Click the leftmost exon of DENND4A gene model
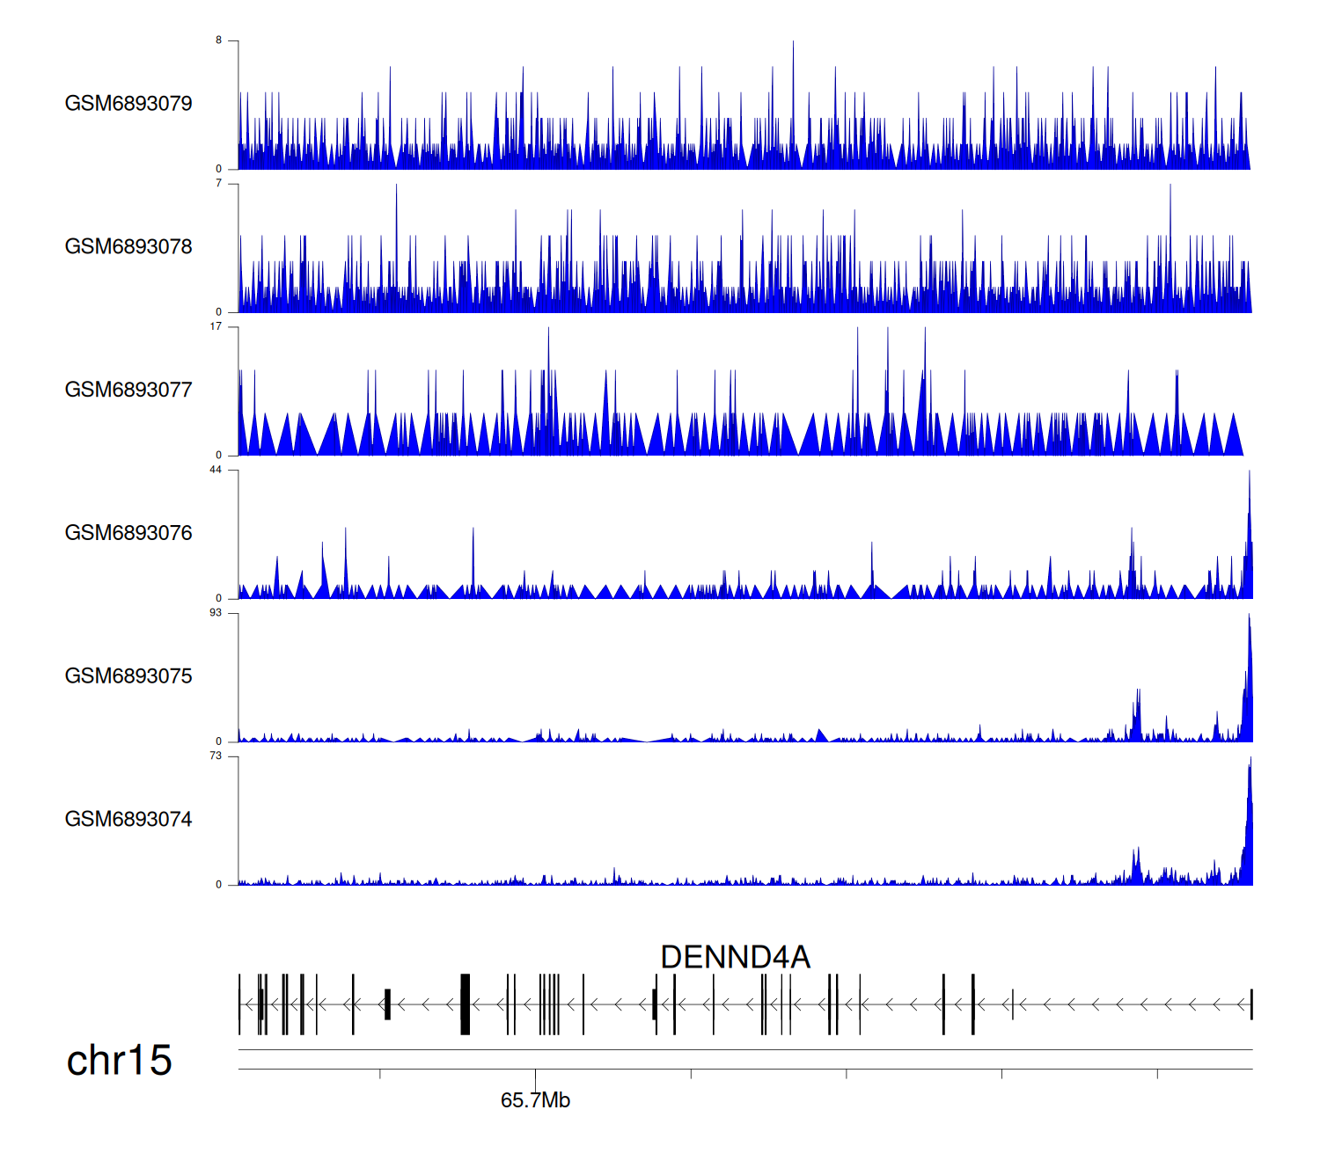The width and height of the screenshot is (1320, 1161). tap(239, 1004)
